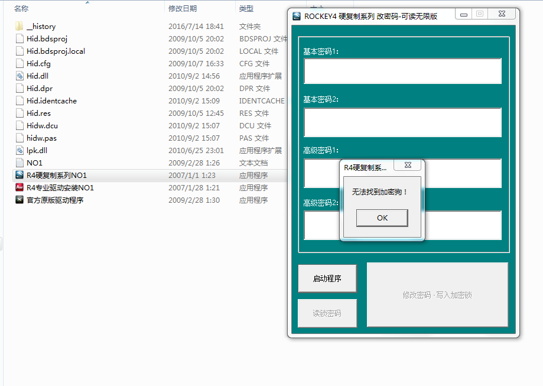
Task: Click the file name Hid.res
Action: pyautogui.click(x=38, y=113)
